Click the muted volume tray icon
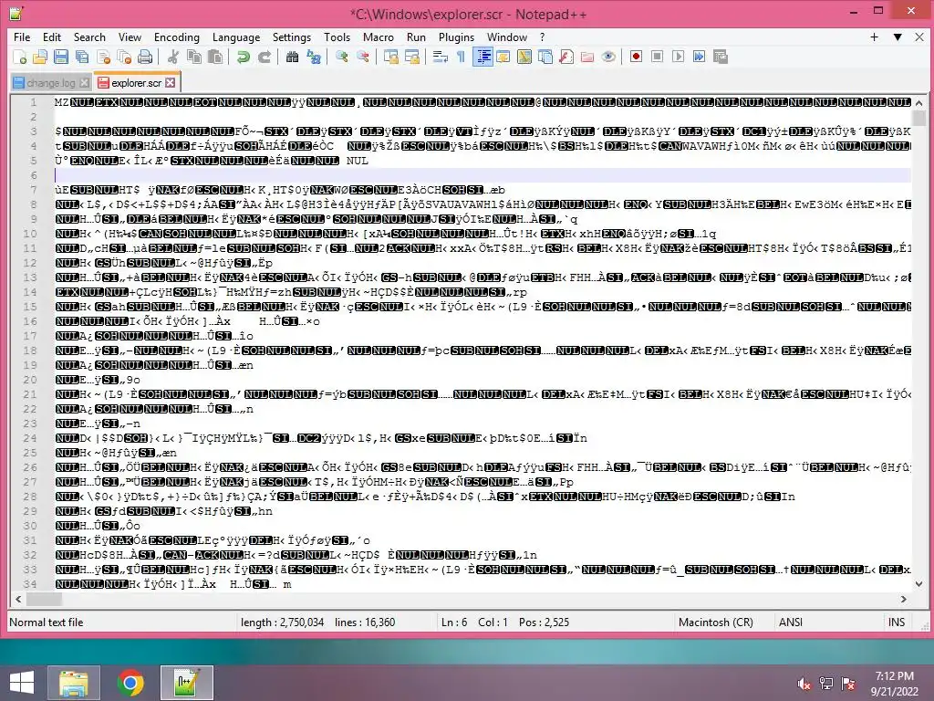Viewport: 934px width, 701px height. click(804, 684)
